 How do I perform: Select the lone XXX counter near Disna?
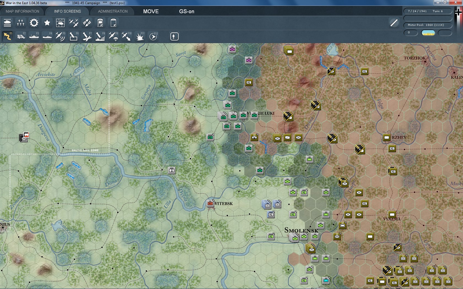172,170
